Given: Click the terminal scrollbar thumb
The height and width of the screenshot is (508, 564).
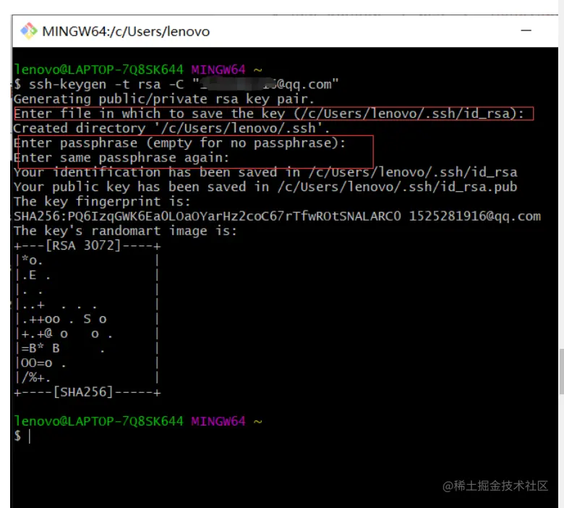Looking at the screenshot, I should click(x=561, y=371).
